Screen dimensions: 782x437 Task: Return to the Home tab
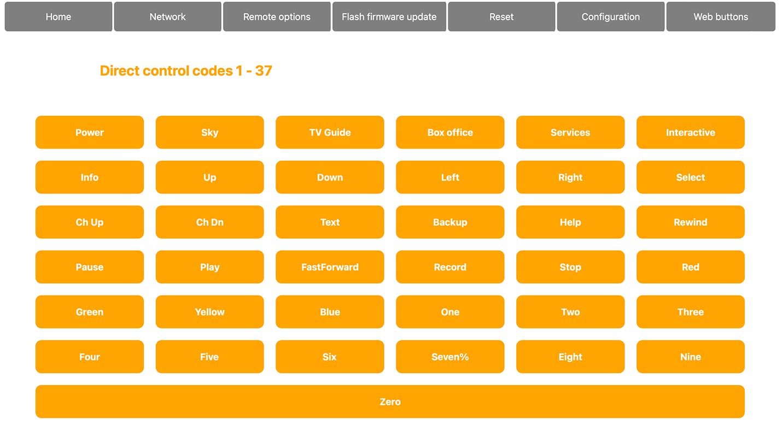click(x=58, y=16)
